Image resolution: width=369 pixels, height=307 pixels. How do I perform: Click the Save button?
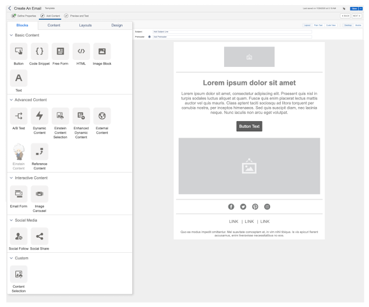coord(354,8)
